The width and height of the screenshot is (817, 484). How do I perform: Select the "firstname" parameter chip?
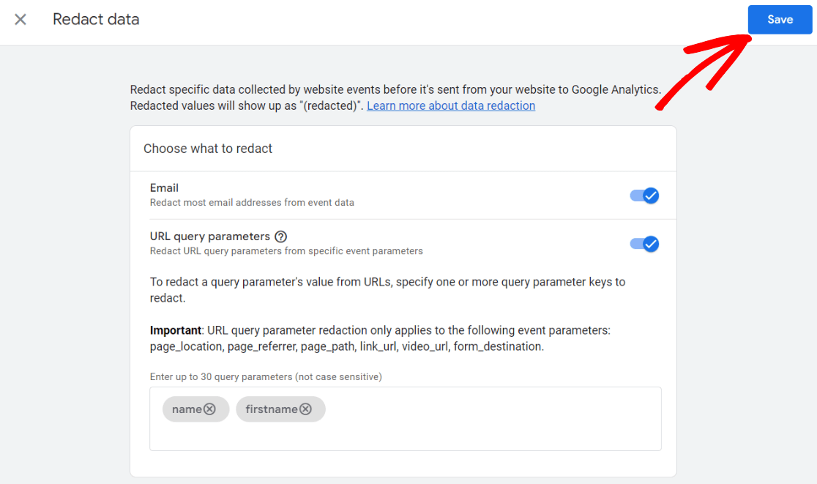click(x=272, y=409)
